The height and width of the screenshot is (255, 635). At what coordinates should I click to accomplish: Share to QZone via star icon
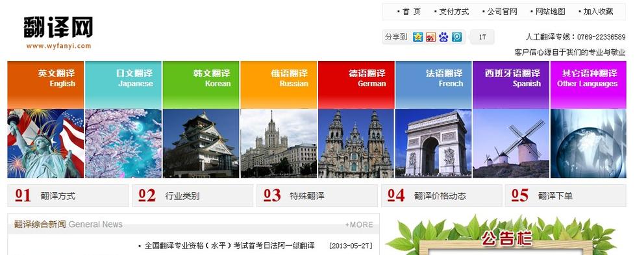click(x=418, y=37)
